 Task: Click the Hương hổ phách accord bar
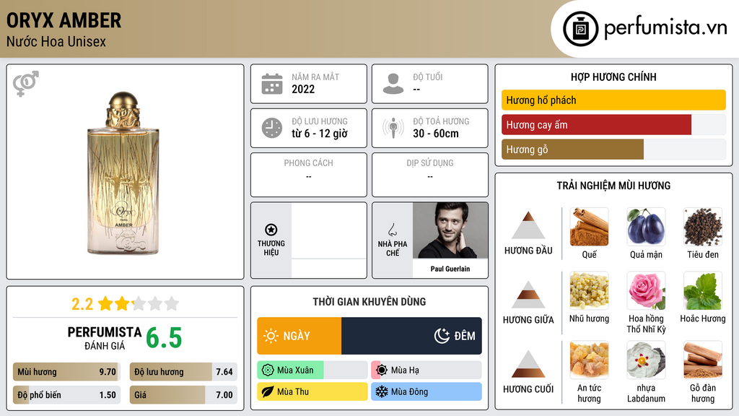pyautogui.click(x=613, y=100)
